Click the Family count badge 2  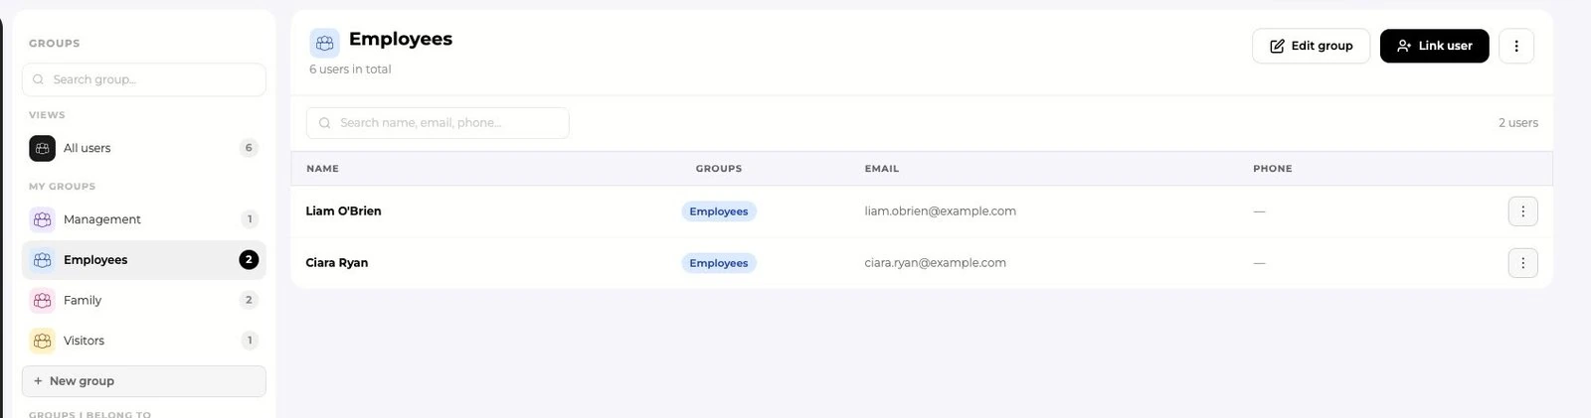tap(249, 300)
